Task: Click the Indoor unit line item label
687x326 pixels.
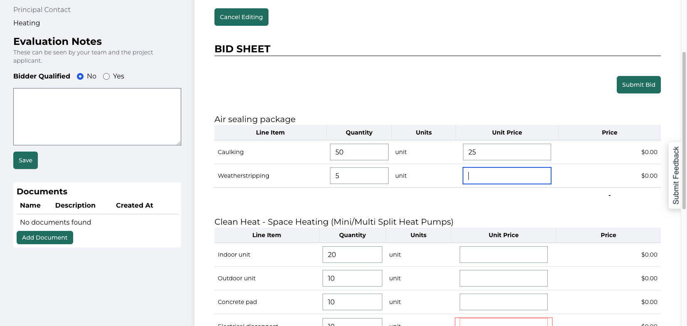Action: click(x=234, y=255)
